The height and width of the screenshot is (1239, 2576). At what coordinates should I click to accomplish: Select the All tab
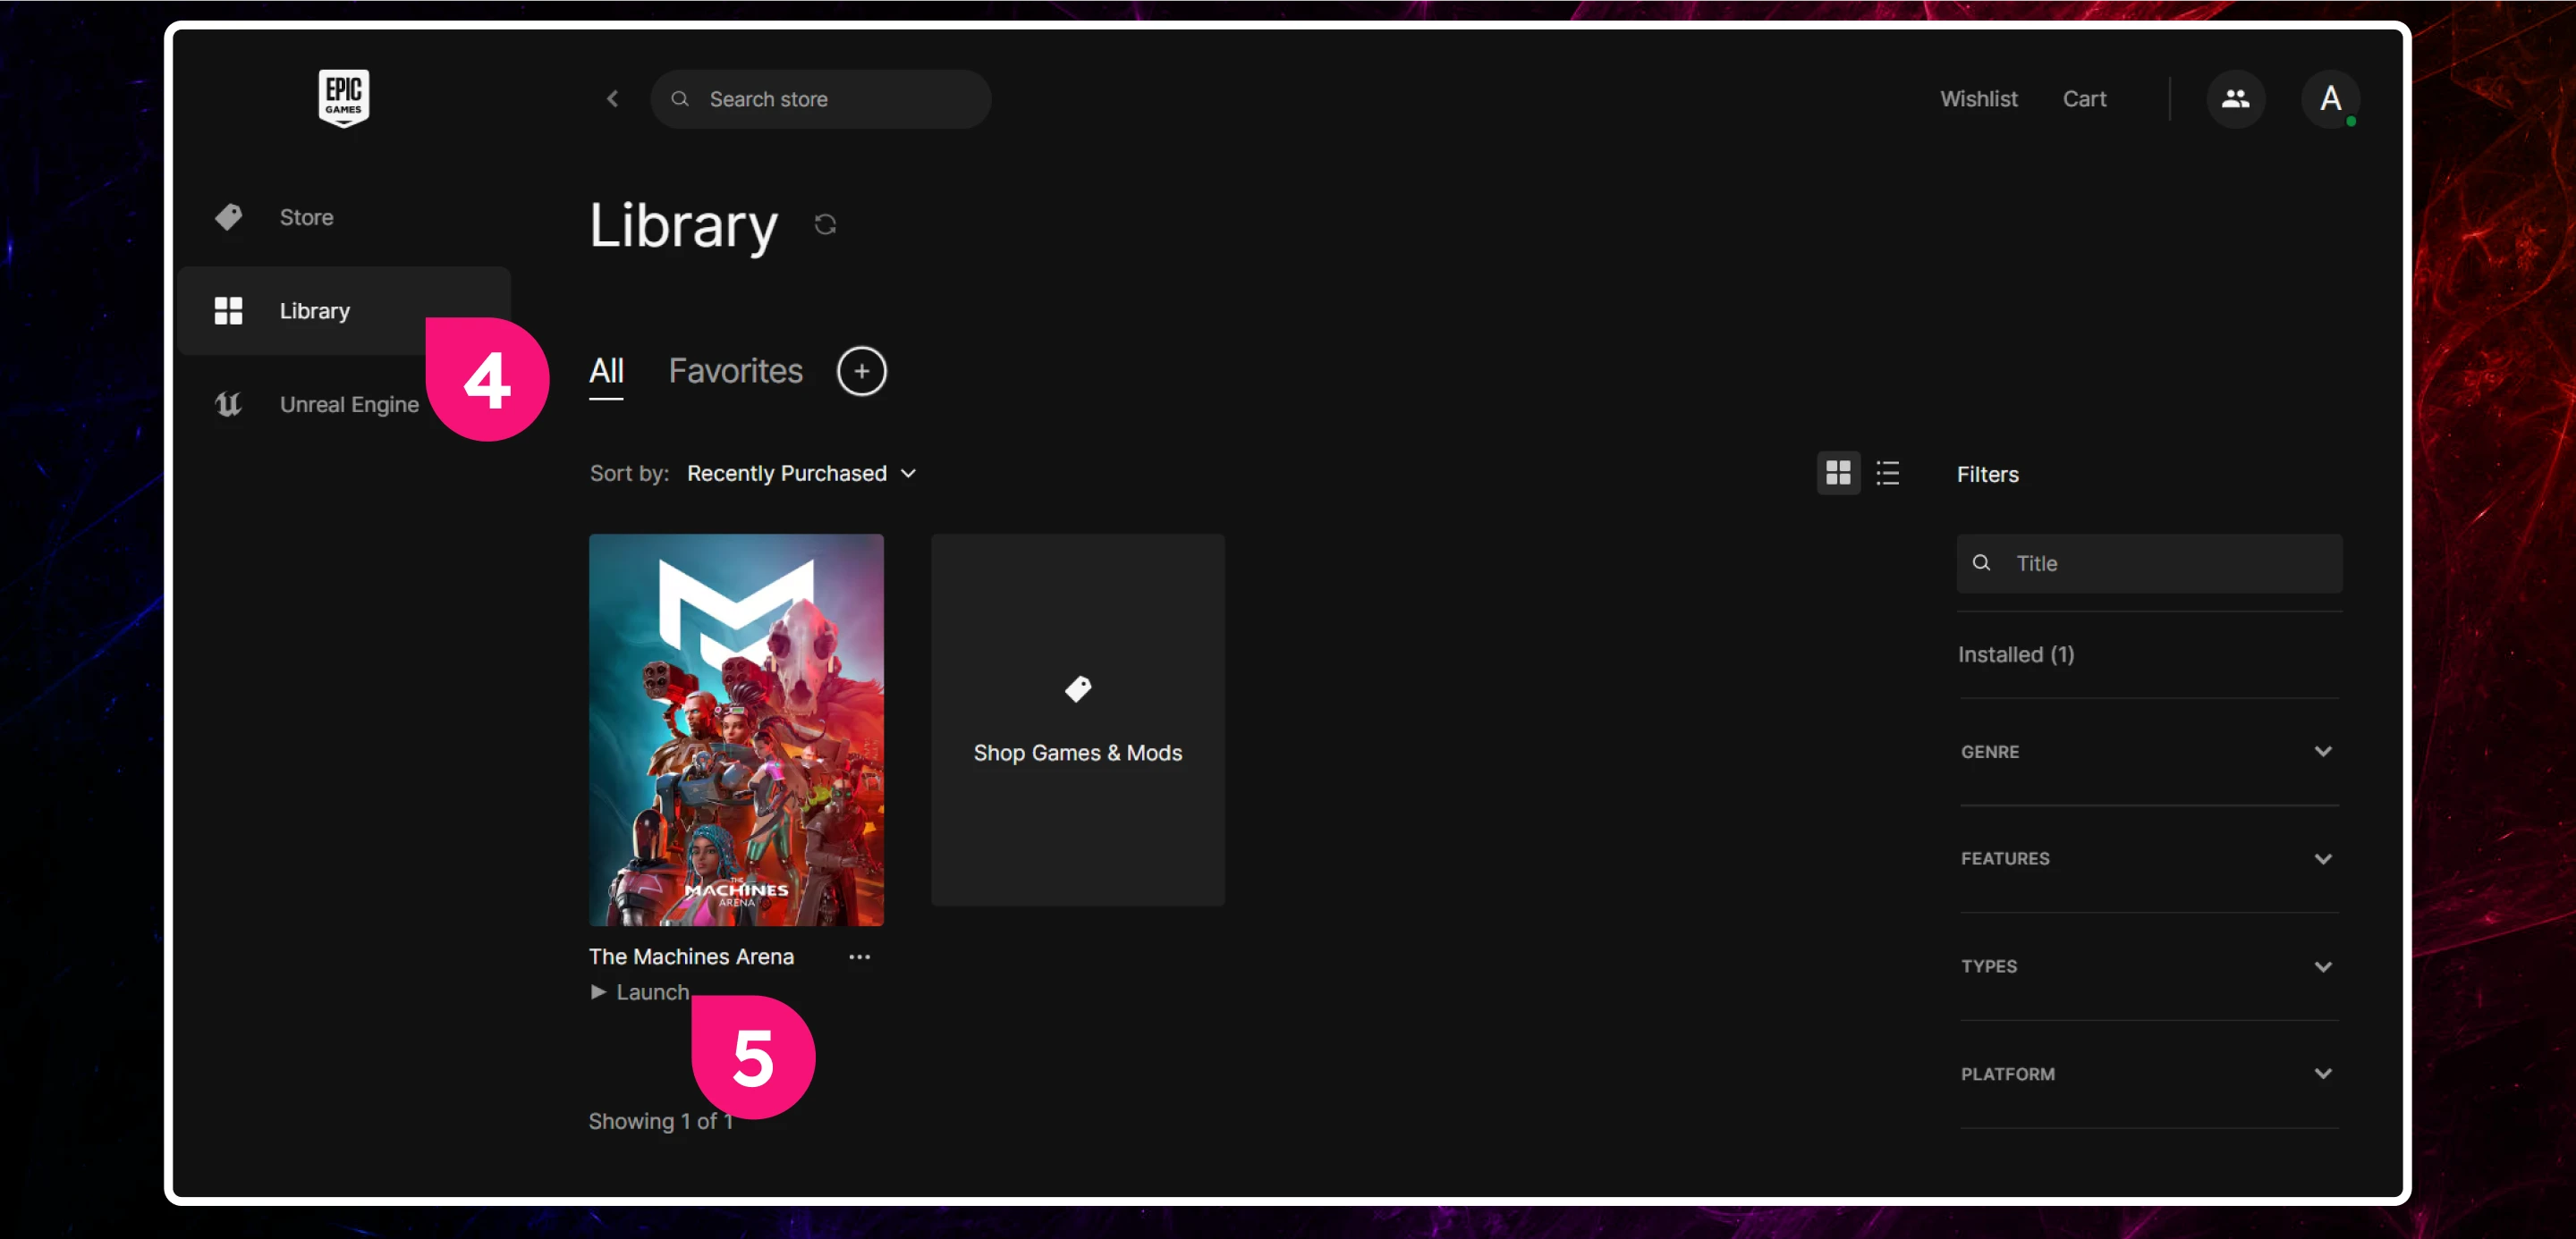click(x=606, y=371)
